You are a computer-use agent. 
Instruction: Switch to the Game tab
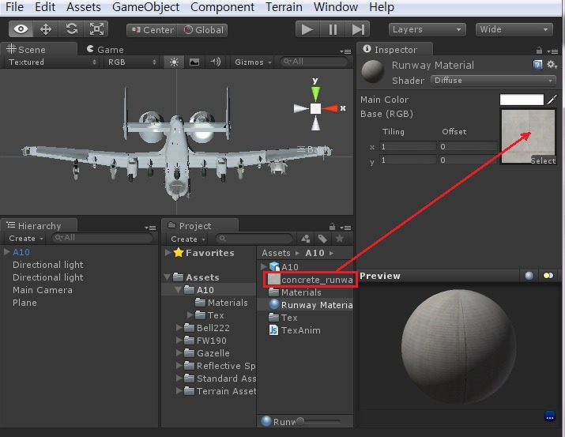point(105,49)
